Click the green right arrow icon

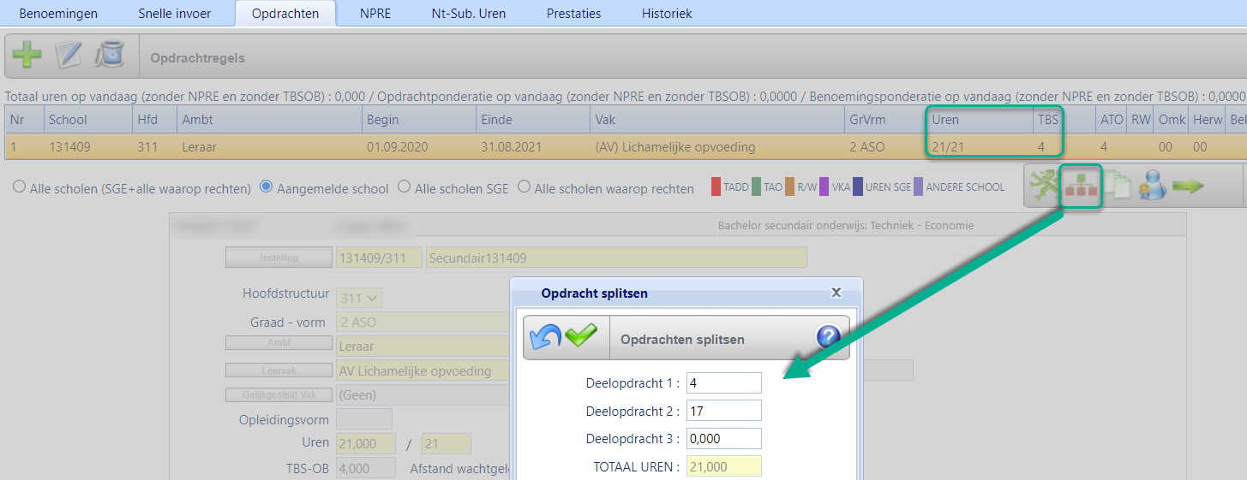(1189, 187)
